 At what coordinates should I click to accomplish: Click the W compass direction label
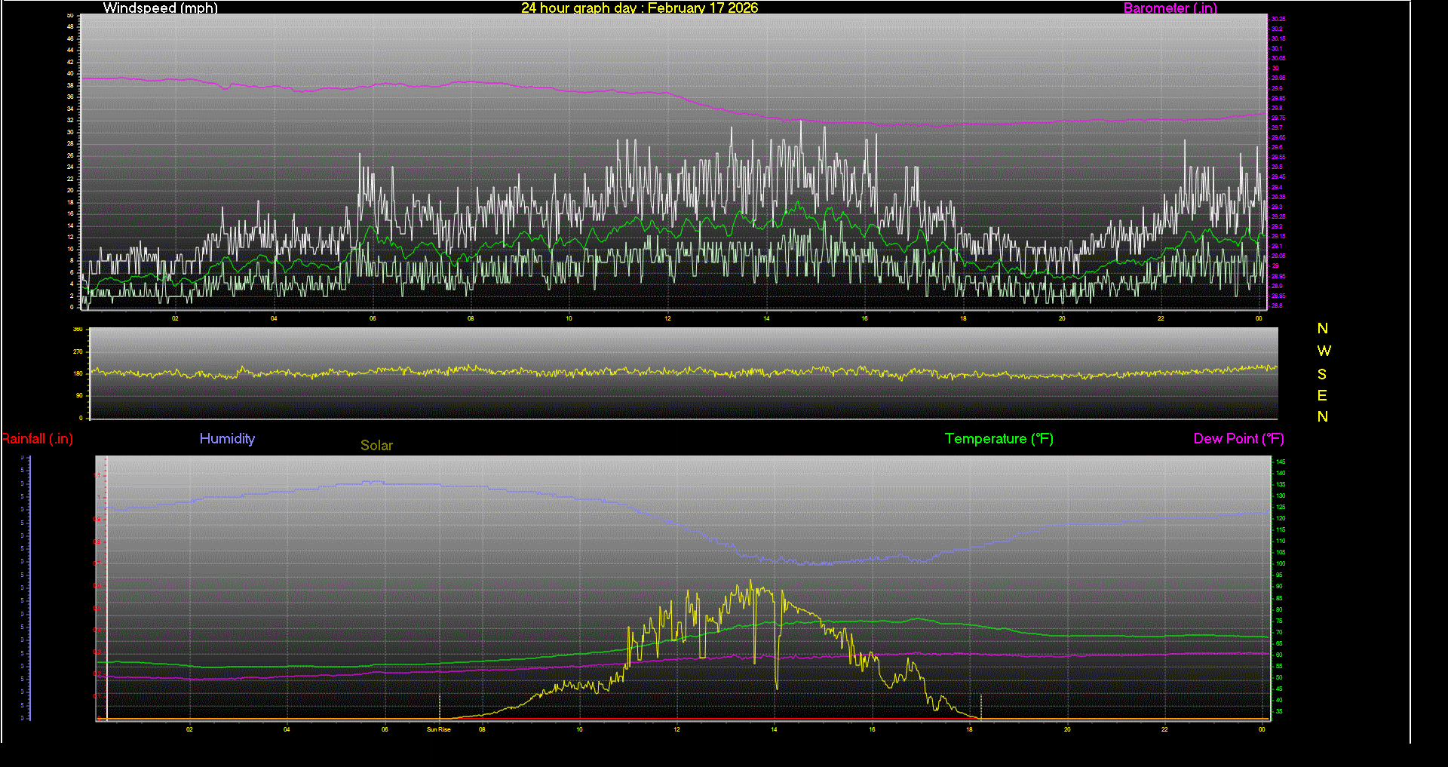tap(1324, 351)
